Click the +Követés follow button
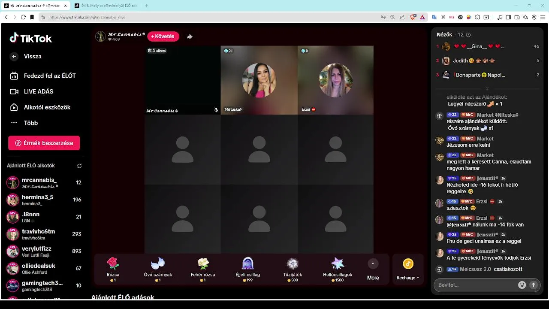 pyautogui.click(x=163, y=36)
